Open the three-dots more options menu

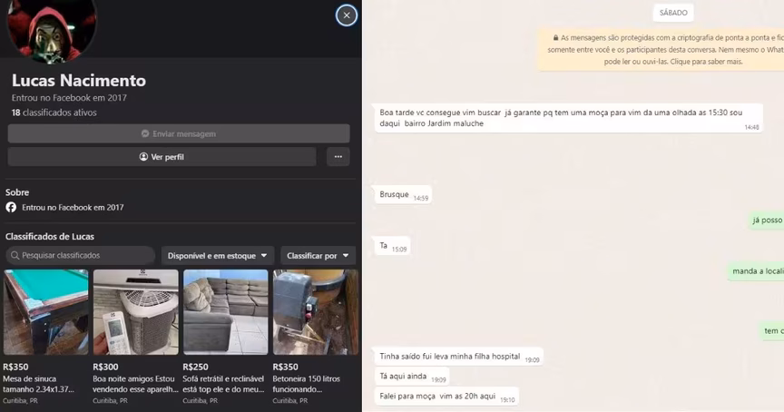pos(337,157)
